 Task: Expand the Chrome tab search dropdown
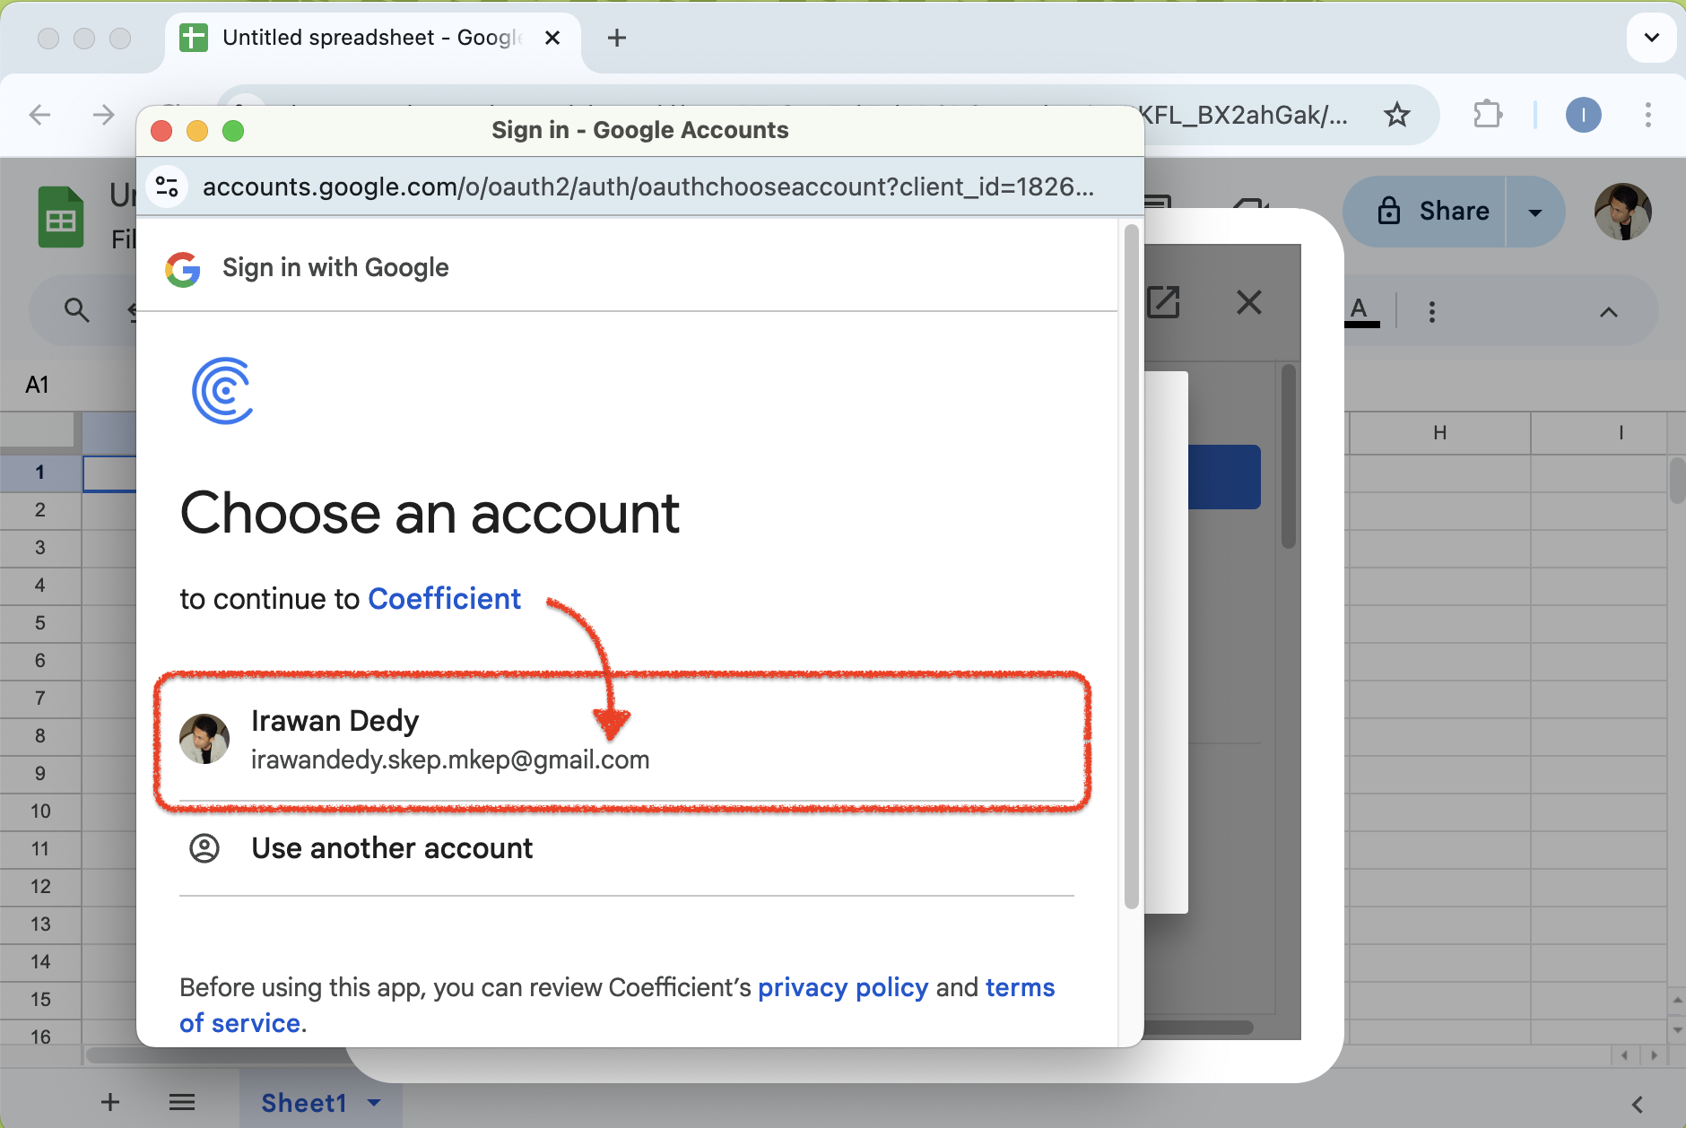pyautogui.click(x=1651, y=38)
